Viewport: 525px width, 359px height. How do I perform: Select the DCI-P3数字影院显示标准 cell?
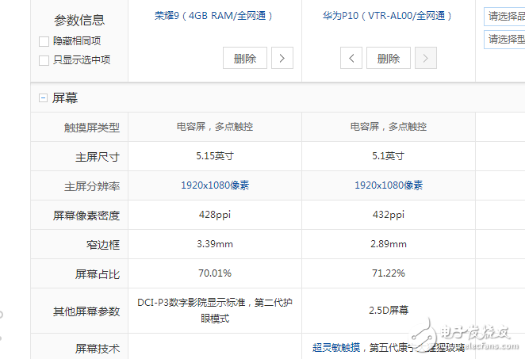click(x=215, y=311)
